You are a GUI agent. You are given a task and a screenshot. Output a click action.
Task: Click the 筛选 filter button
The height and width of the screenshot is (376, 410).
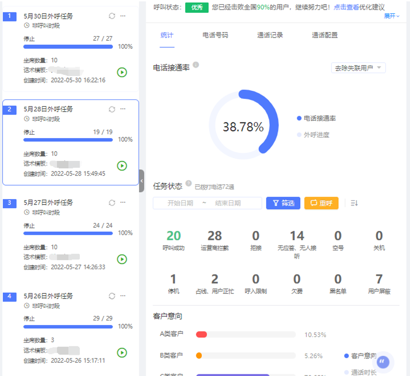click(x=283, y=203)
